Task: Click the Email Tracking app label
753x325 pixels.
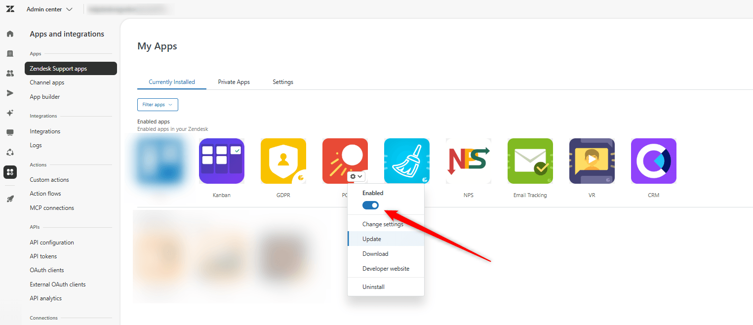Action: click(530, 195)
